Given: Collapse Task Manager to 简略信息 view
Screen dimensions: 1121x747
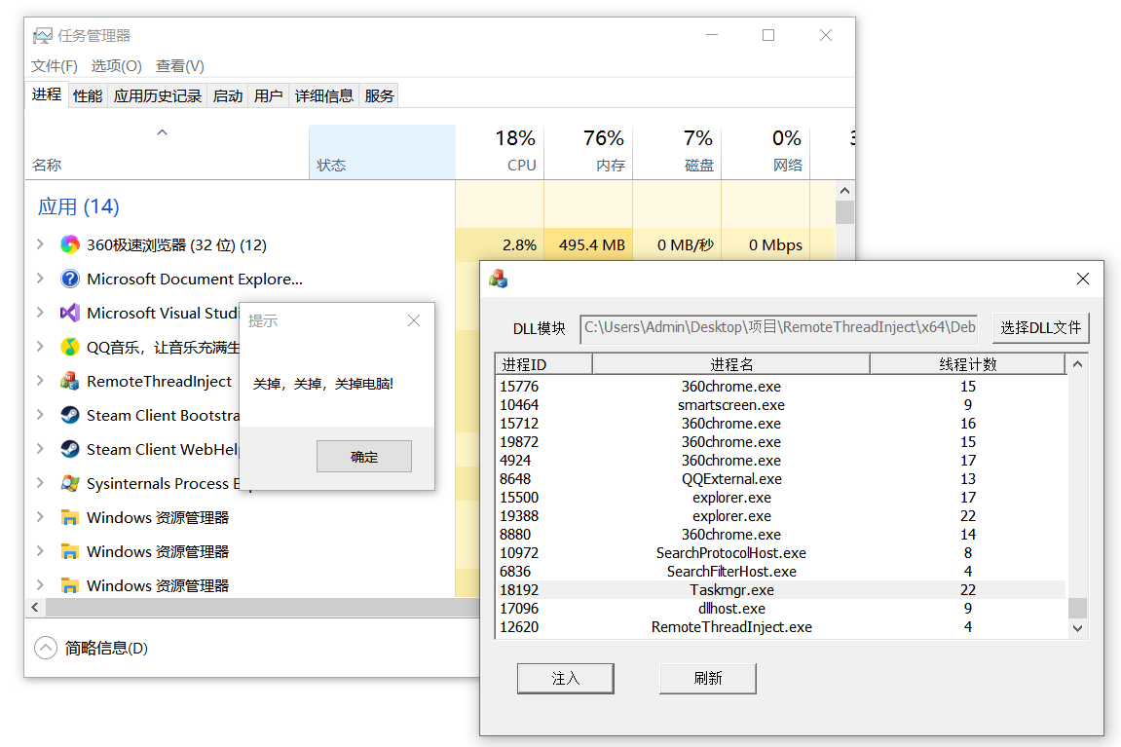Looking at the screenshot, I should (92, 649).
